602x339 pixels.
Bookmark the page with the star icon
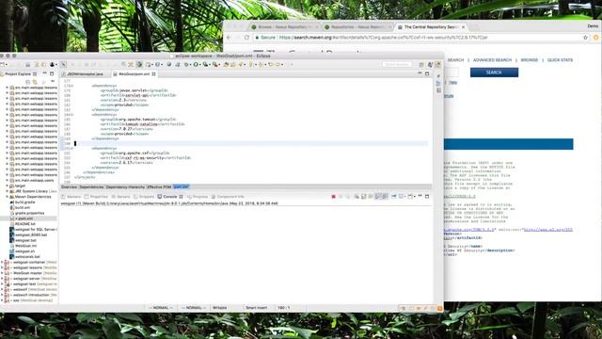pyautogui.click(x=585, y=38)
